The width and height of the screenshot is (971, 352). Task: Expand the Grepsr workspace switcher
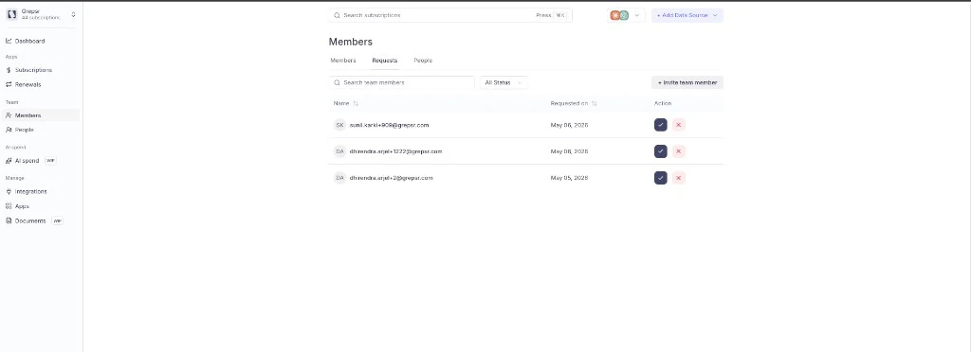[x=73, y=15]
